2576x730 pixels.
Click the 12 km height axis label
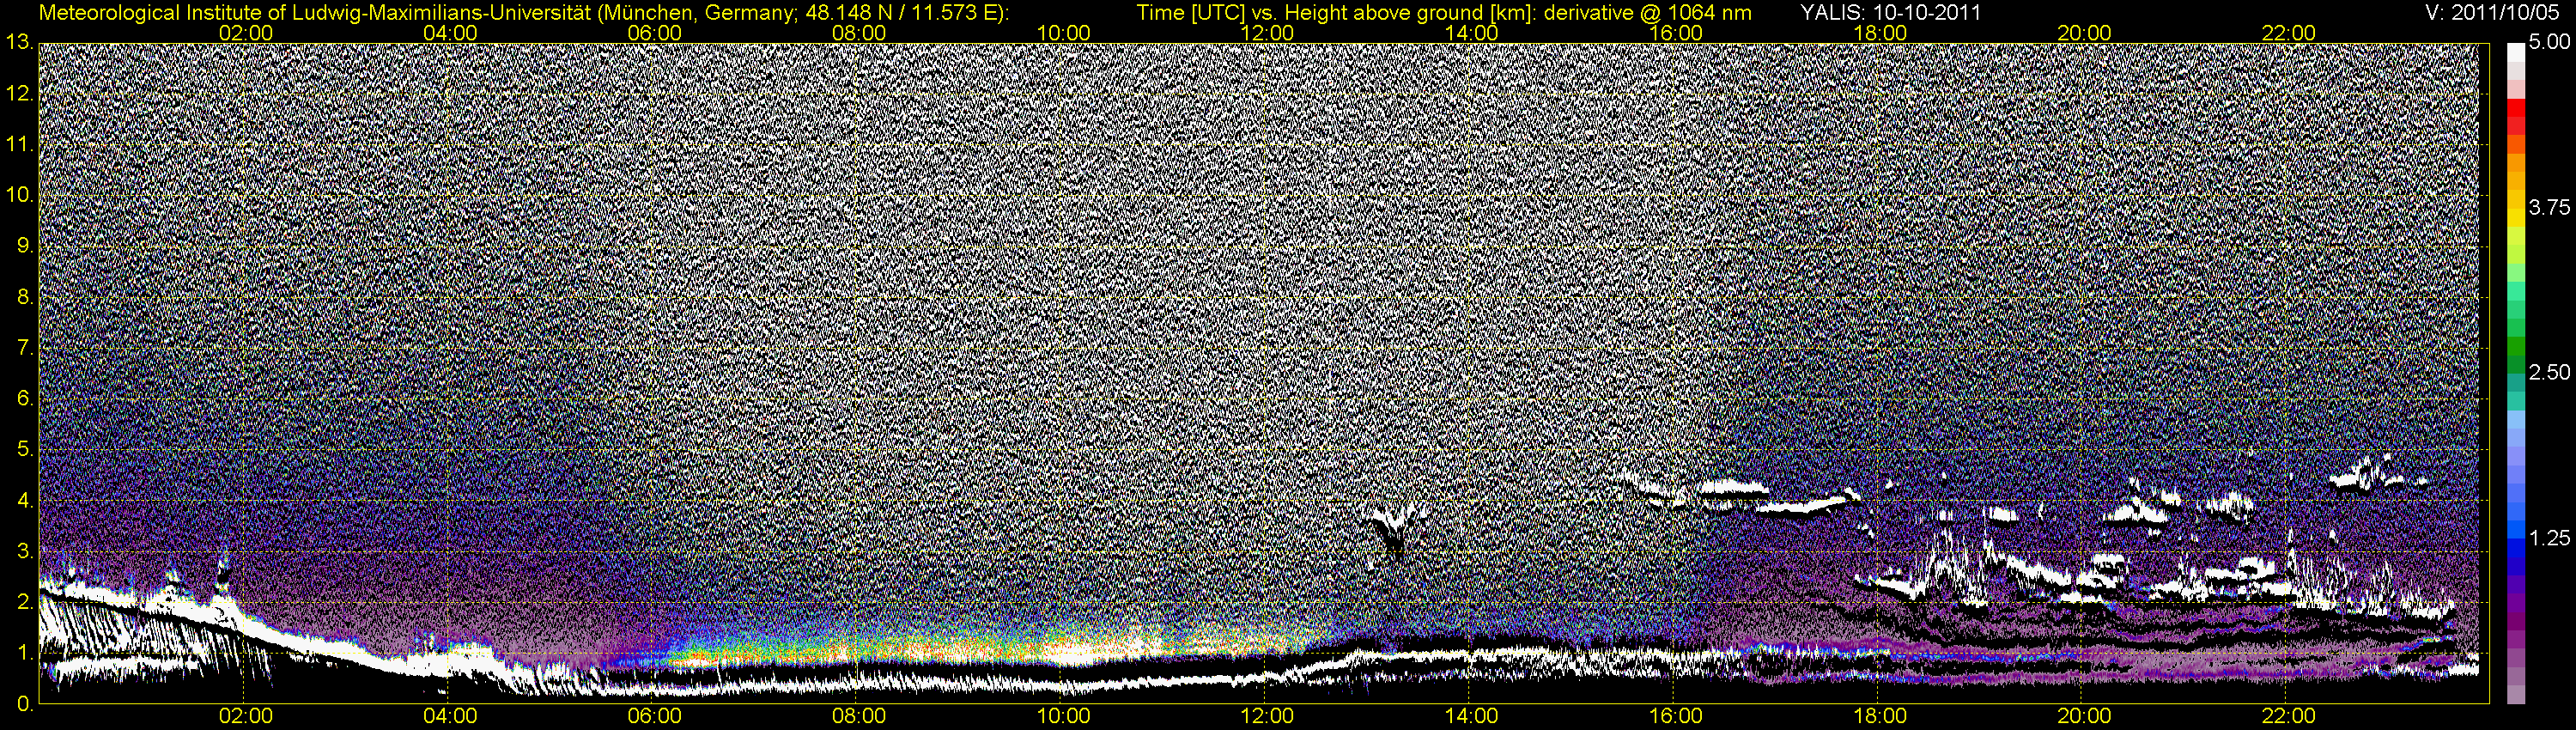(x=19, y=94)
